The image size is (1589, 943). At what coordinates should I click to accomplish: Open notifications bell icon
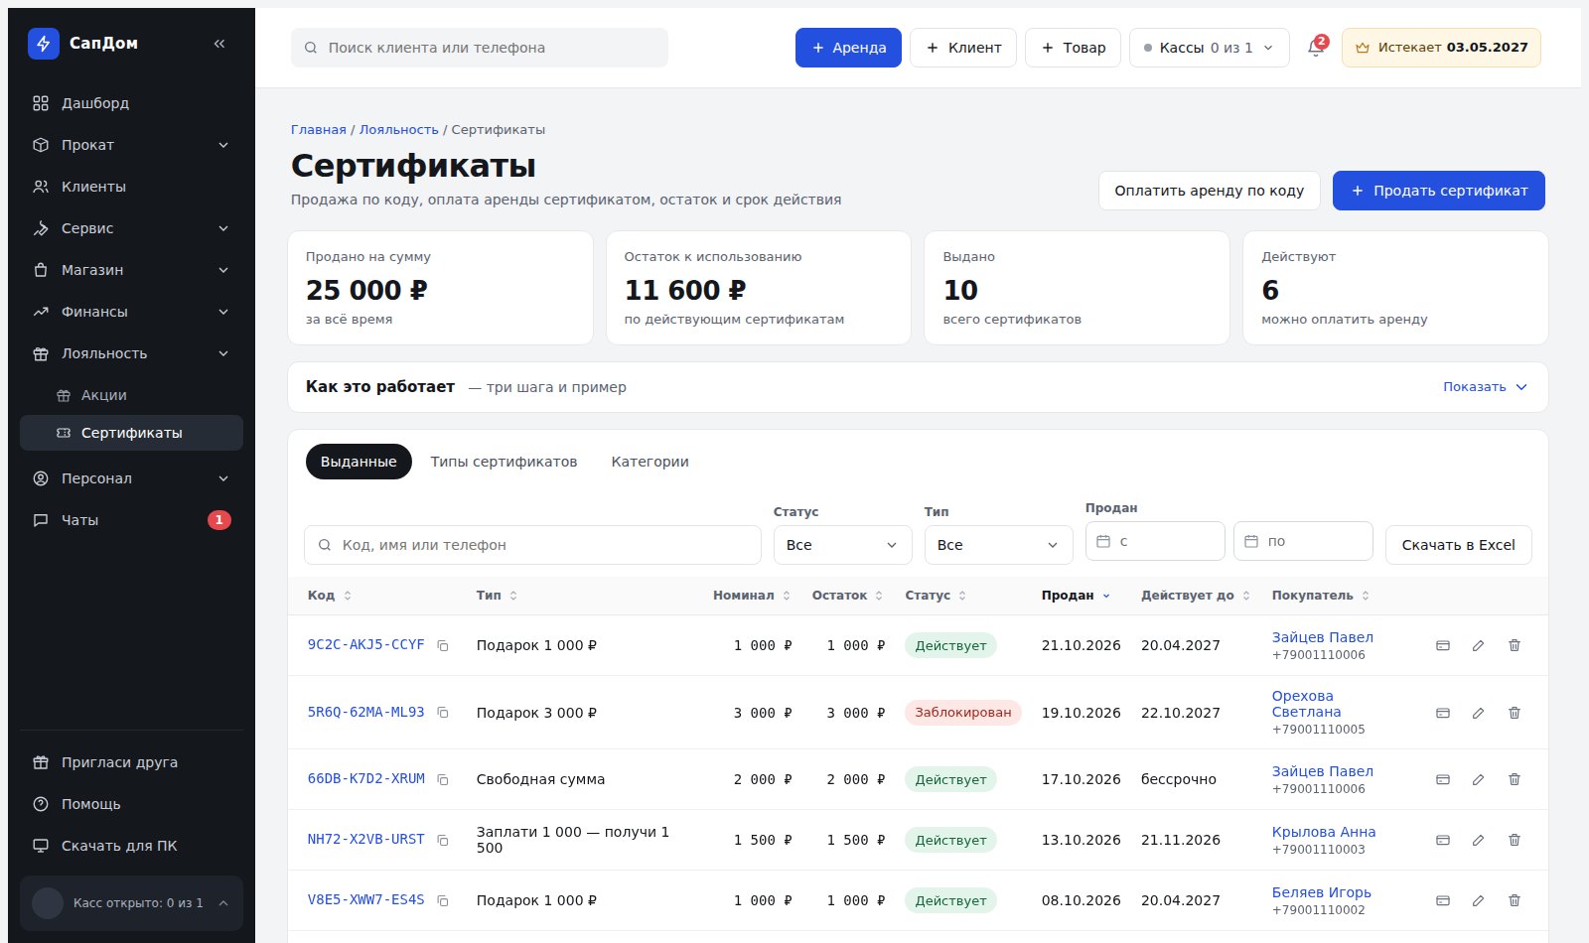(x=1316, y=48)
